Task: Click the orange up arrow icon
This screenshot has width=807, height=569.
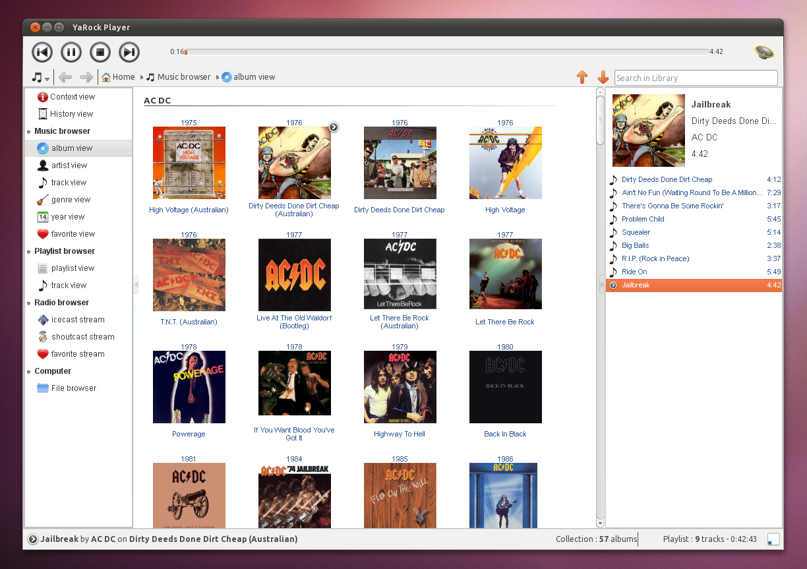Action: tap(582, 77)
